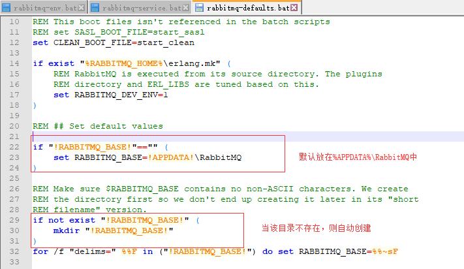Click line number 33 in the margin
The height and width of the screenshot is (269, 464).
click(14, 262)
